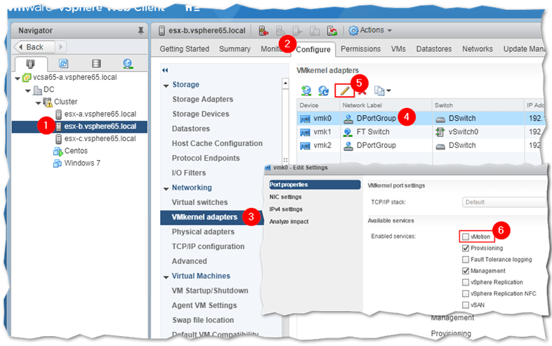Screen dimensions: 552x346
Task: Select esx-c.vsphere65.local in the tree
Action: [100, 139]
